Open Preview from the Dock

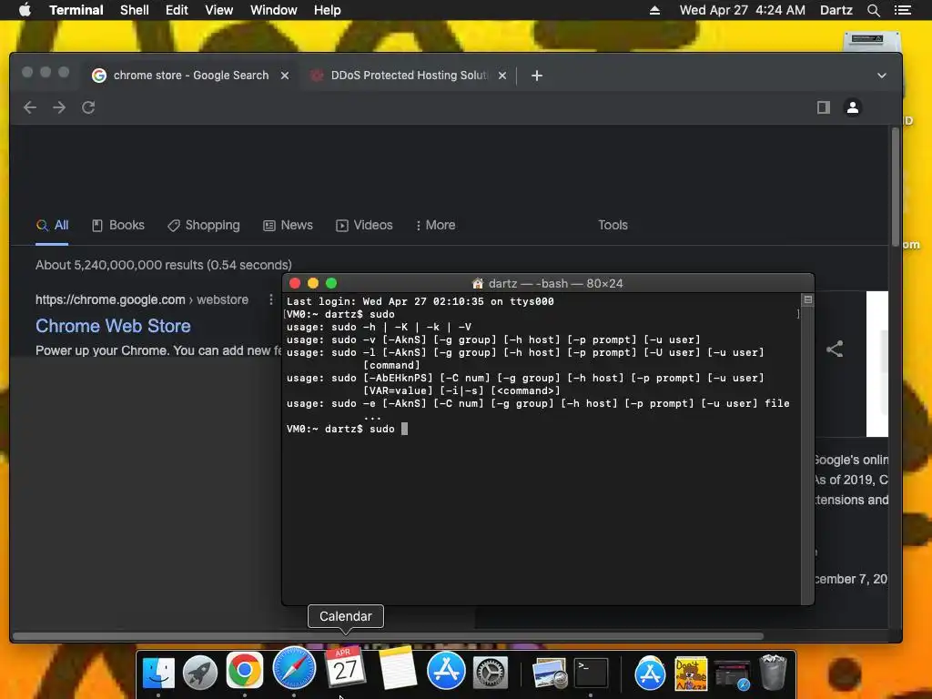pos(549,673)
